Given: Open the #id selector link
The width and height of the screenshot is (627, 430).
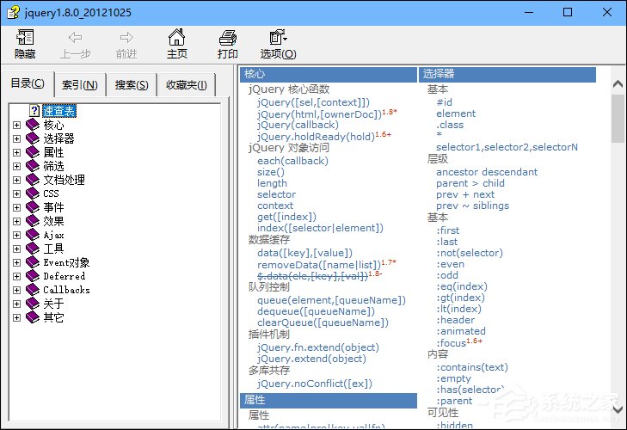Looking at the screenshot, I should 445,102.
